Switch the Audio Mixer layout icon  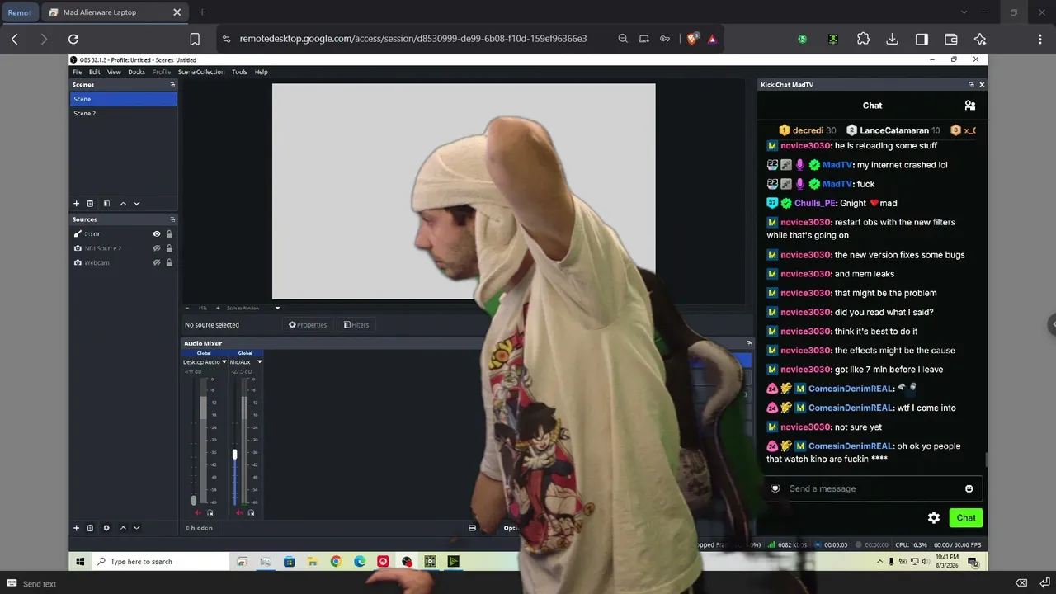[473, 528]
